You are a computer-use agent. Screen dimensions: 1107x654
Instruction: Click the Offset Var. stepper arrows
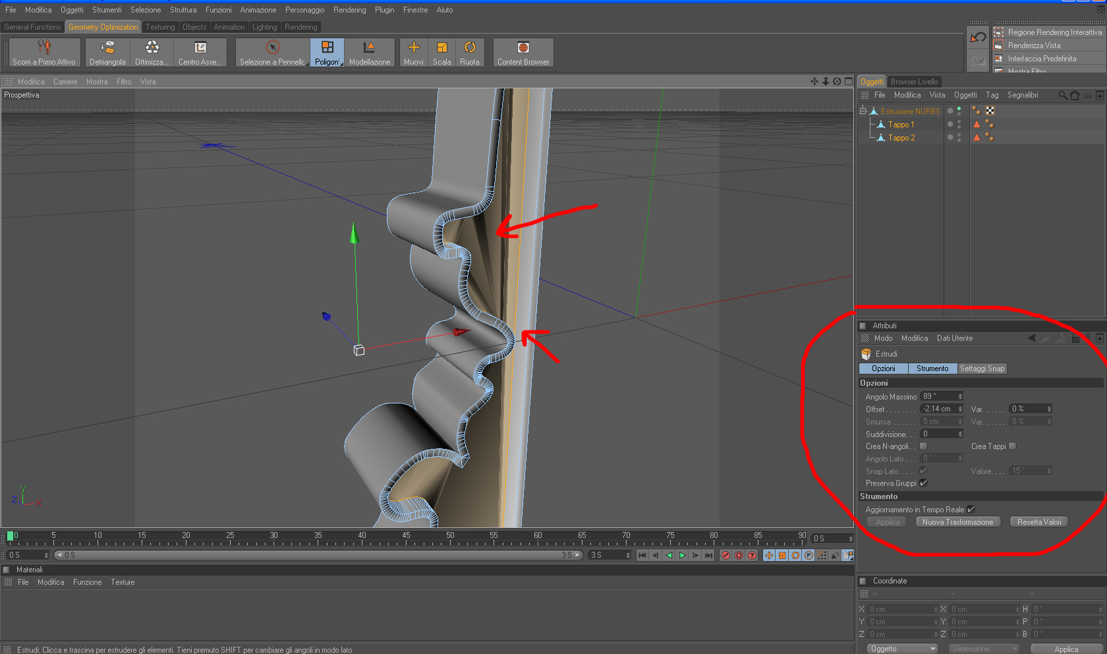[x=1049, y=409]
